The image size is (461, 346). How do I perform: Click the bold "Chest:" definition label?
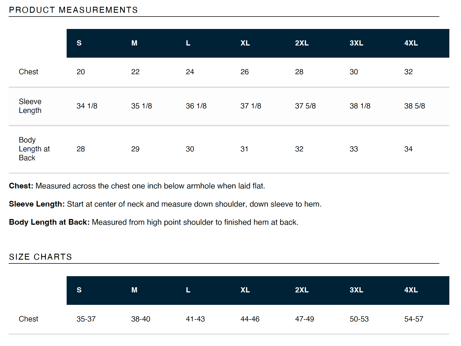[x=21, y=186]
